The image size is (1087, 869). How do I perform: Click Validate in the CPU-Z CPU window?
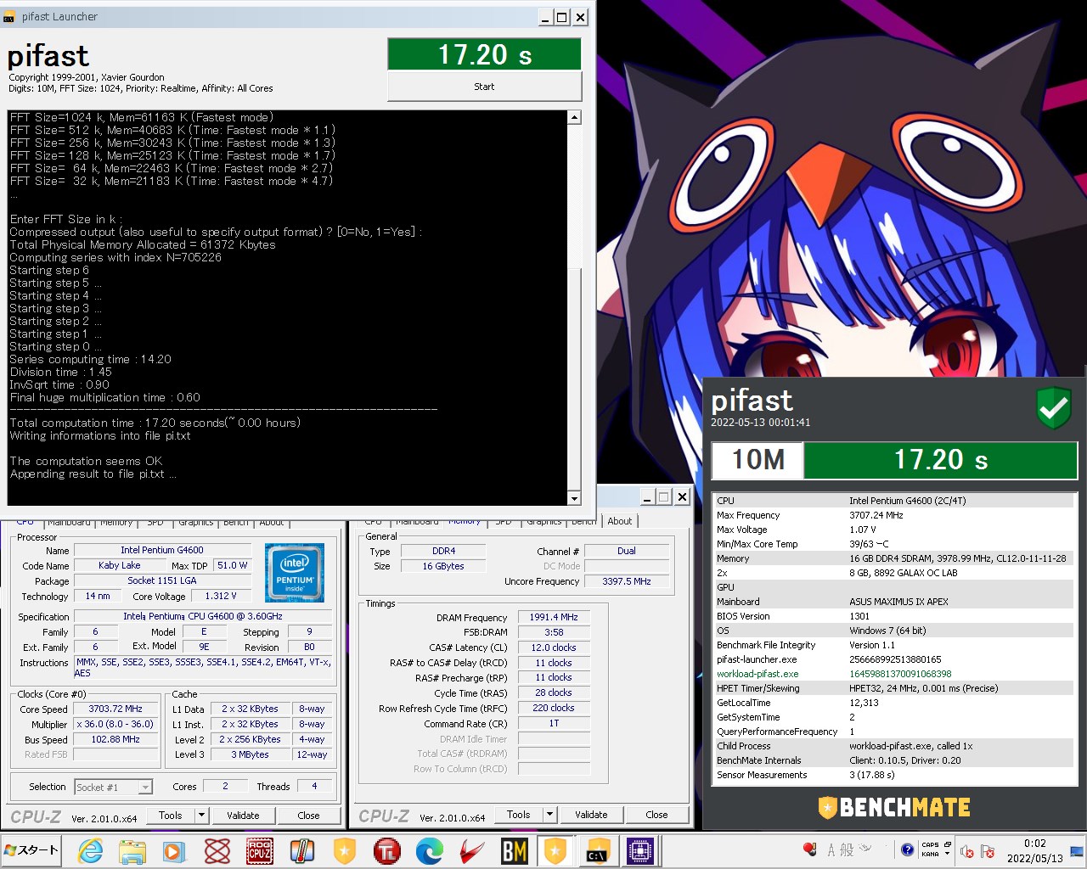243,816
